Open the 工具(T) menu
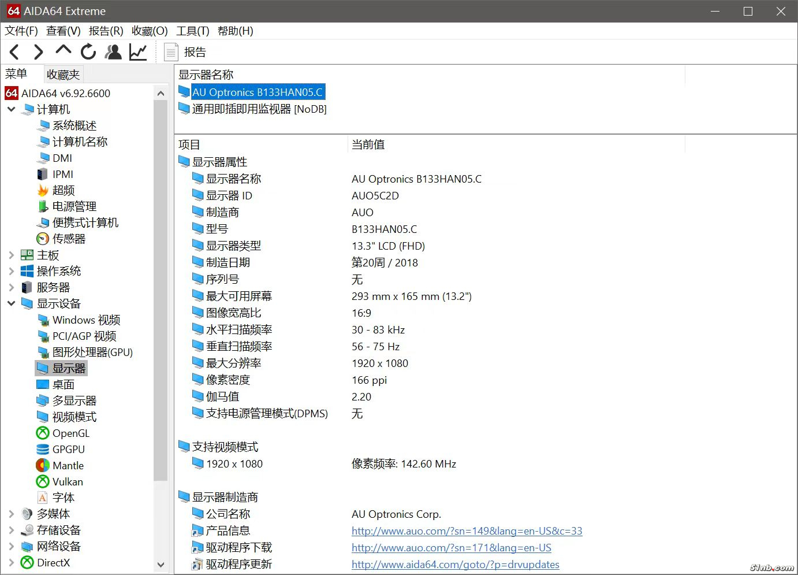798x575 pixels. coord(192,31)
